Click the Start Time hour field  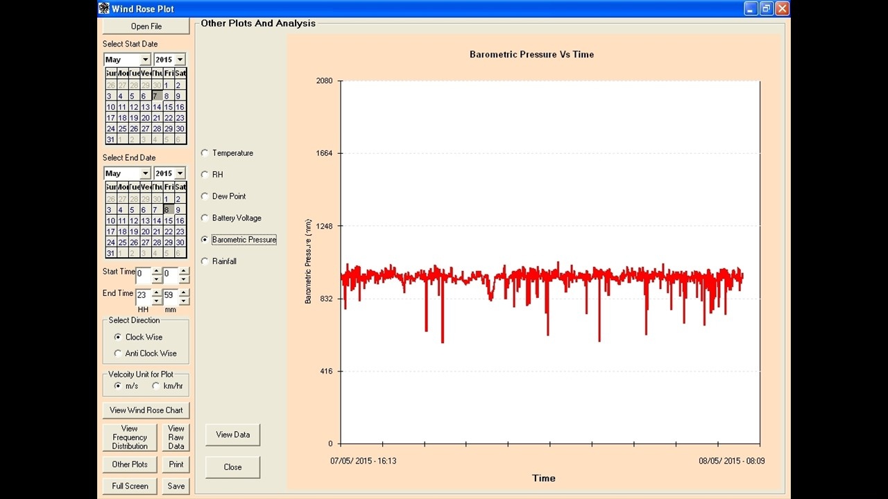143,274
